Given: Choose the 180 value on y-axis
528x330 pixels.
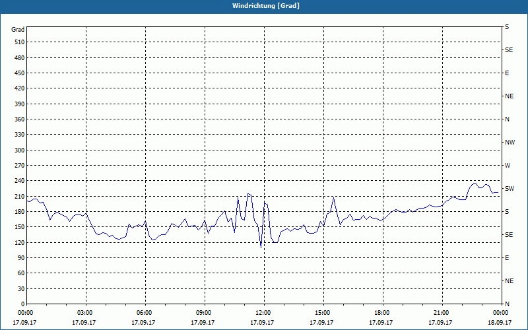Looking at the screenshot, I should pos(20,211).
